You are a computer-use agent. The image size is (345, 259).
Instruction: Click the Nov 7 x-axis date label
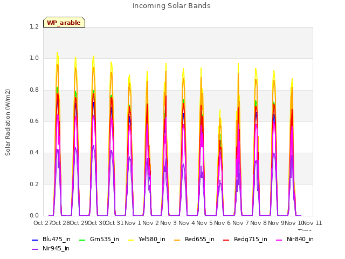240,223
